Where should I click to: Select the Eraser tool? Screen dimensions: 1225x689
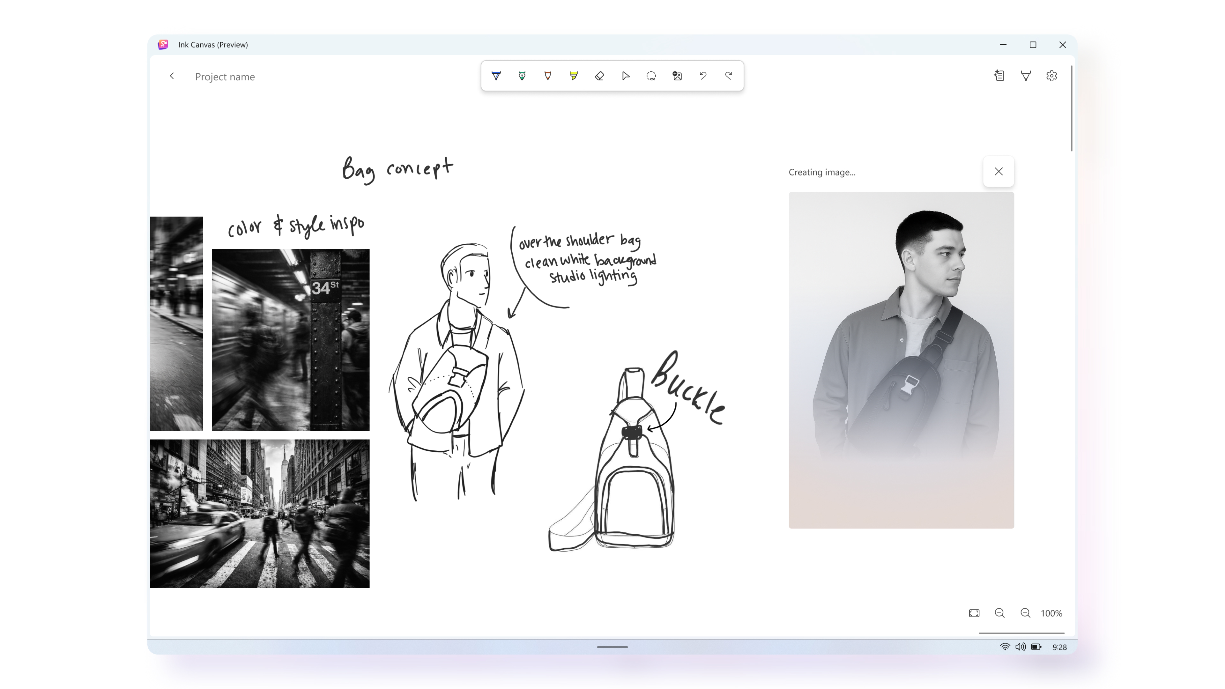point(600,76)
